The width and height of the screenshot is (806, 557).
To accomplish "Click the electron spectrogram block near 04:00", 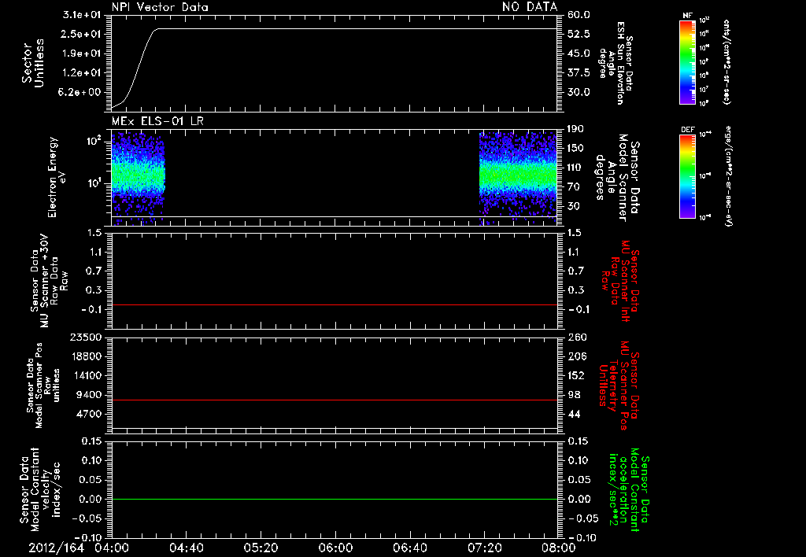I will (138, 177).
